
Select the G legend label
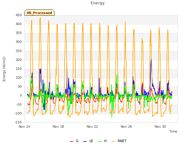77,141
